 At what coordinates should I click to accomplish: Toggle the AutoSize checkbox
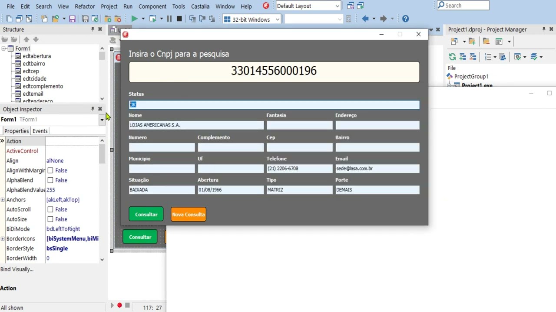(x=50, y=219)
